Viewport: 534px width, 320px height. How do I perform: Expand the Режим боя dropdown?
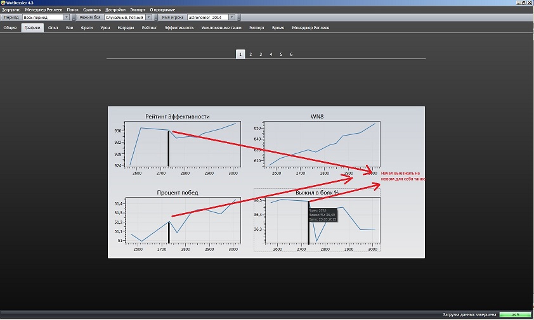148,18
